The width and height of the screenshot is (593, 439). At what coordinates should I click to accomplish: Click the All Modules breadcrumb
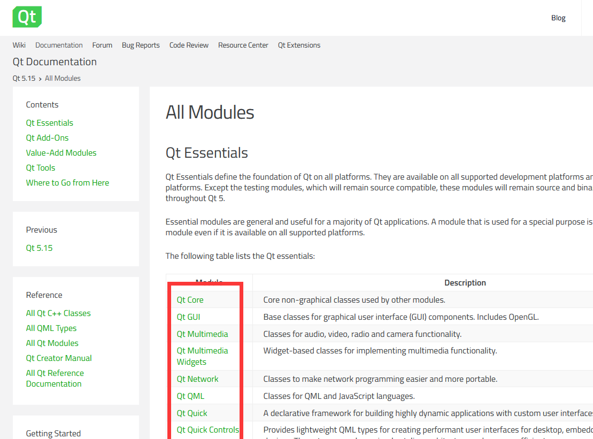click(63, 78)
